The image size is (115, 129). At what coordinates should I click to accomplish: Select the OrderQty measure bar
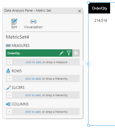(x=39, y=53)
